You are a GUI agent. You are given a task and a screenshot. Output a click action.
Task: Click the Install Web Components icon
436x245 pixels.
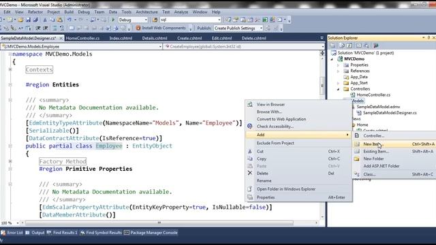tap(138, 28)
